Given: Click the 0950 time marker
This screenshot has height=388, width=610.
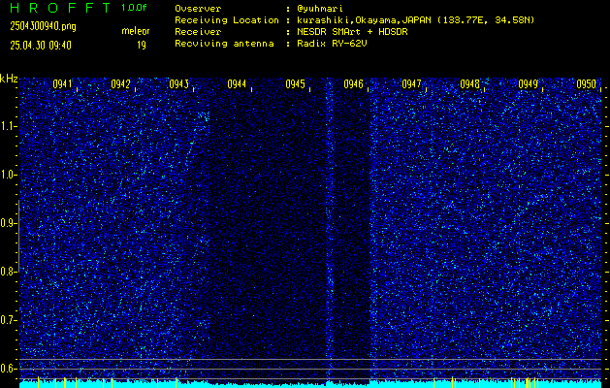Looking at the screenshot, I should tap(587, 84).
